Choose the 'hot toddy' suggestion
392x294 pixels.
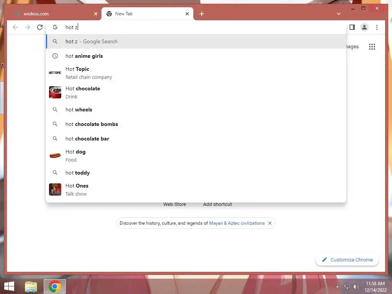[196, 173]
